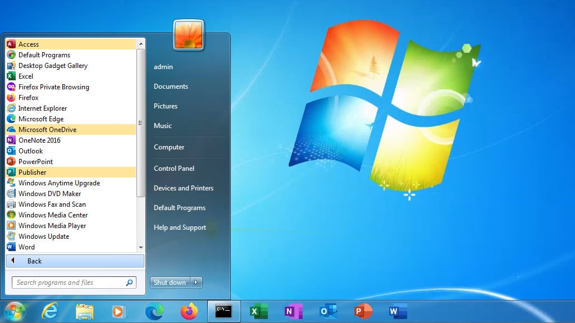This screenshot has height=323, width=575.
Task: Click the programs list scroll down arrow
Action: tap(141, 248)
